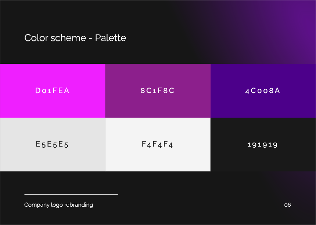This screenshot has height=225, width=316.
Task: Pick the deep indigo 4C008A swatch
Action: point(263,91)
